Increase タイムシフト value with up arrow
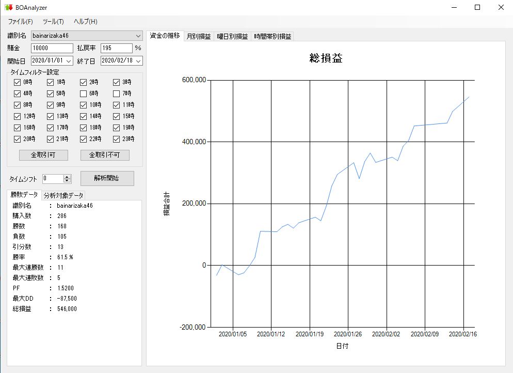Viewport: 513px width, 373px height. tap(67, 177)
